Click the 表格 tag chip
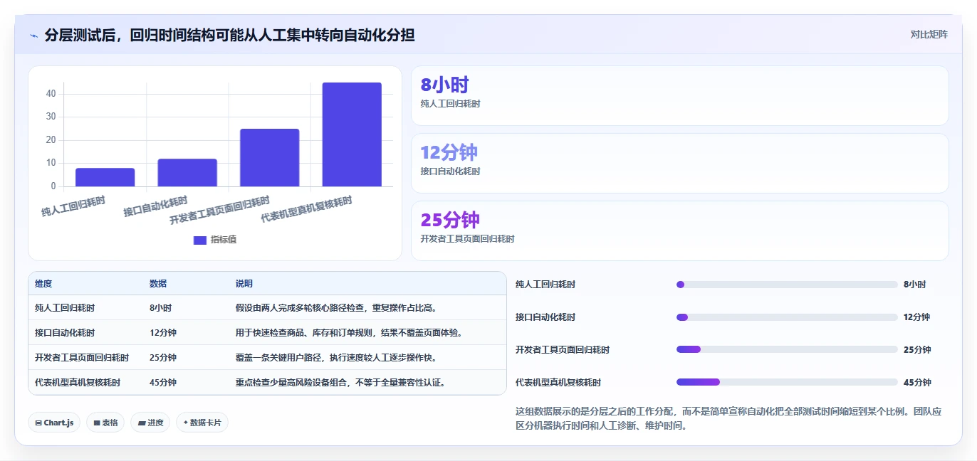Viewport: 977px width, 461px height. point(105,423)
